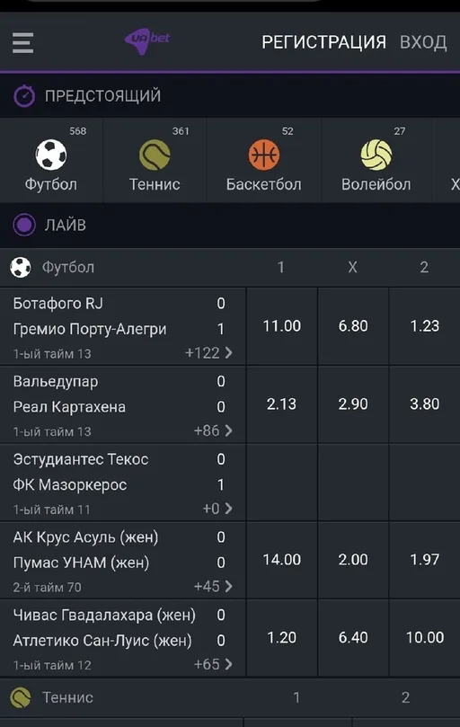Expand +122 markets for Ботафого RJ match
The height and width of the screenshot is (727, 460).
(x=208, y=353)
